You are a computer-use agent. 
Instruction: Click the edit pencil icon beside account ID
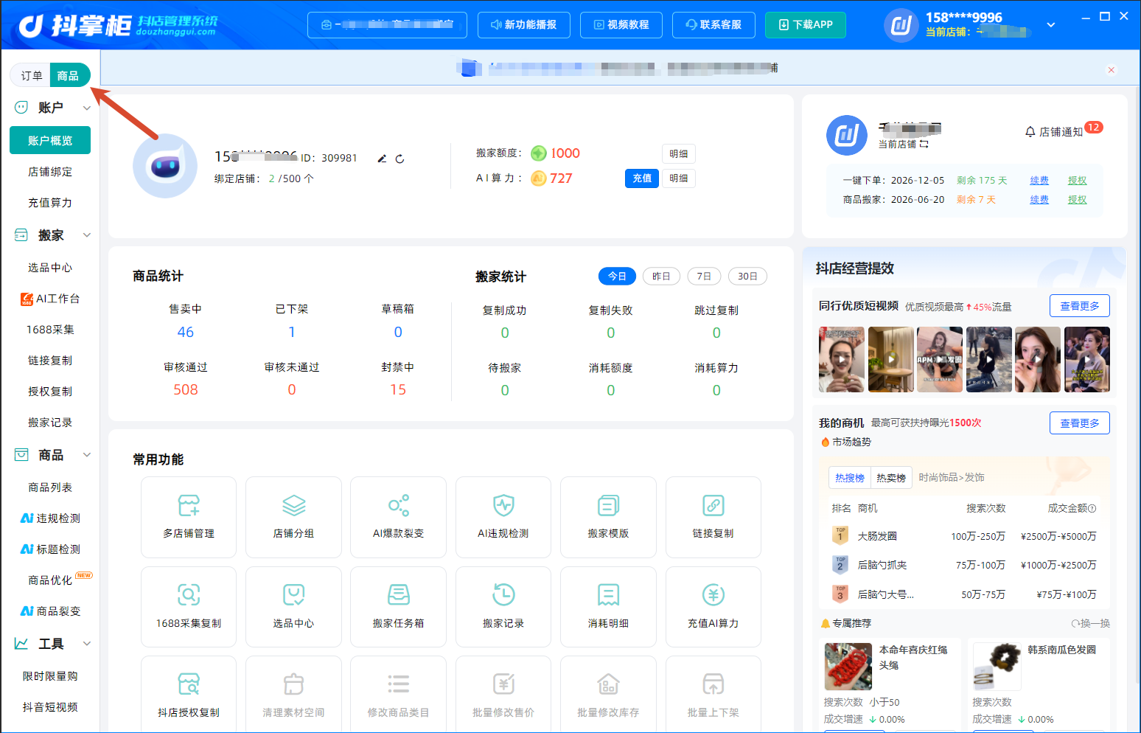pyautogui.click(x=382, y=159)
